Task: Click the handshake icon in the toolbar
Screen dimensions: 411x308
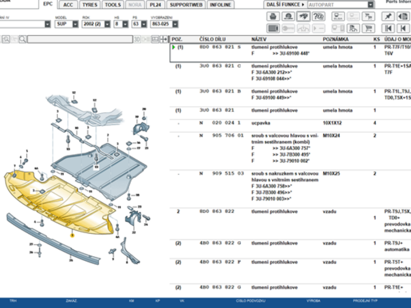Action: [303, 17]
